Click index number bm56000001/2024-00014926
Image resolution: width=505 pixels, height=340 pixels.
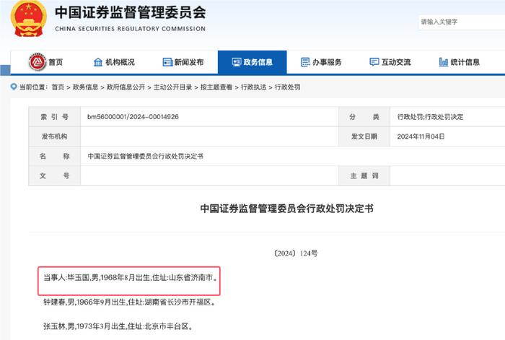[133, 117]
